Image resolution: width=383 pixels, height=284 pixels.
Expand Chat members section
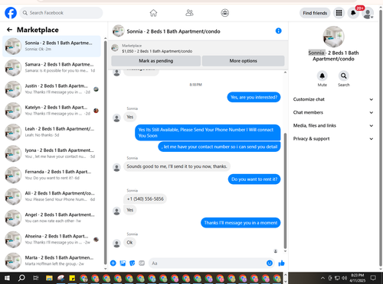tap(333, 112)
